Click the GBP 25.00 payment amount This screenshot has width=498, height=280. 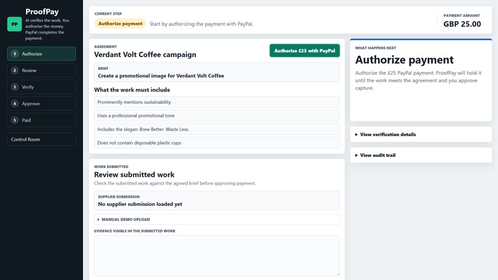point(462,24)
